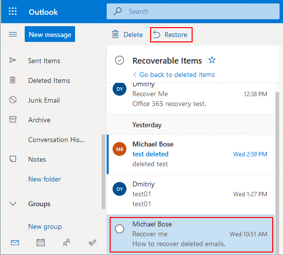283x255 pixels.
Task: Click MB avatar on test deleted email
Action: (x=120, y=149)
